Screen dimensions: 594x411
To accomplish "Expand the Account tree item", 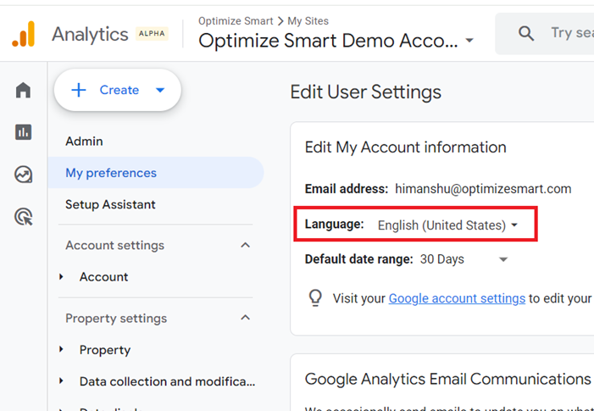I will 61,277.
